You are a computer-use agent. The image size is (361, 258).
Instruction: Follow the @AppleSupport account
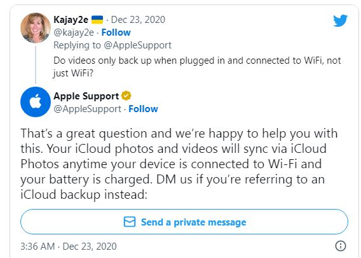(143, 109)
